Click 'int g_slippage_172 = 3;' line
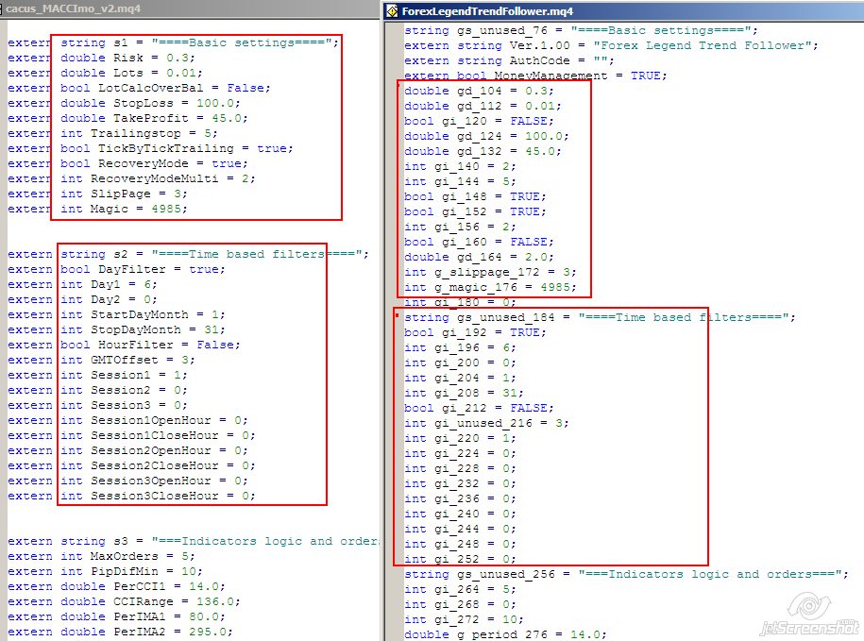 click(490, 272)
